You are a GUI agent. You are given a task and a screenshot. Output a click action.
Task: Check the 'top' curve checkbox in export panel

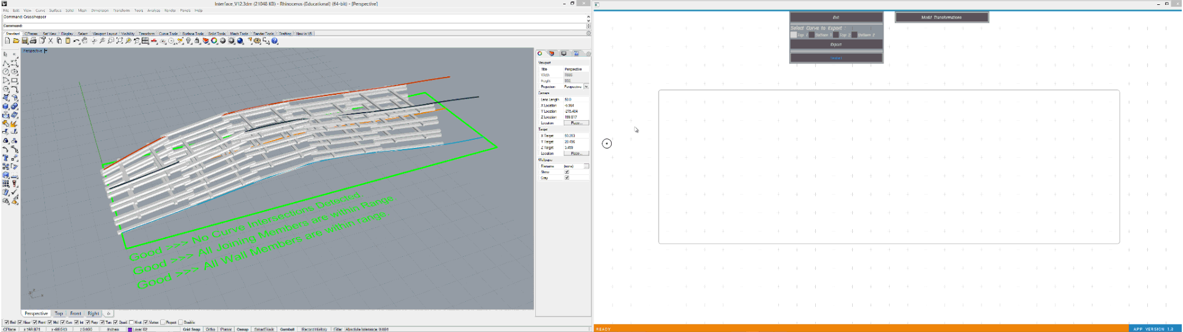(x=794, y=34)
